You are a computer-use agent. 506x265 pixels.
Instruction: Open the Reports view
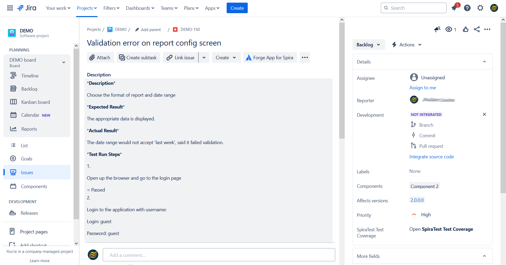tap(29, 129)
